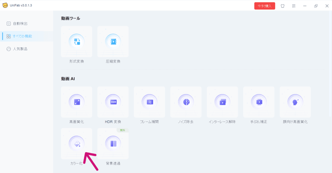Select すべての機能 in the sidebar
Screen dimensions: 332x173
(27, 36)
